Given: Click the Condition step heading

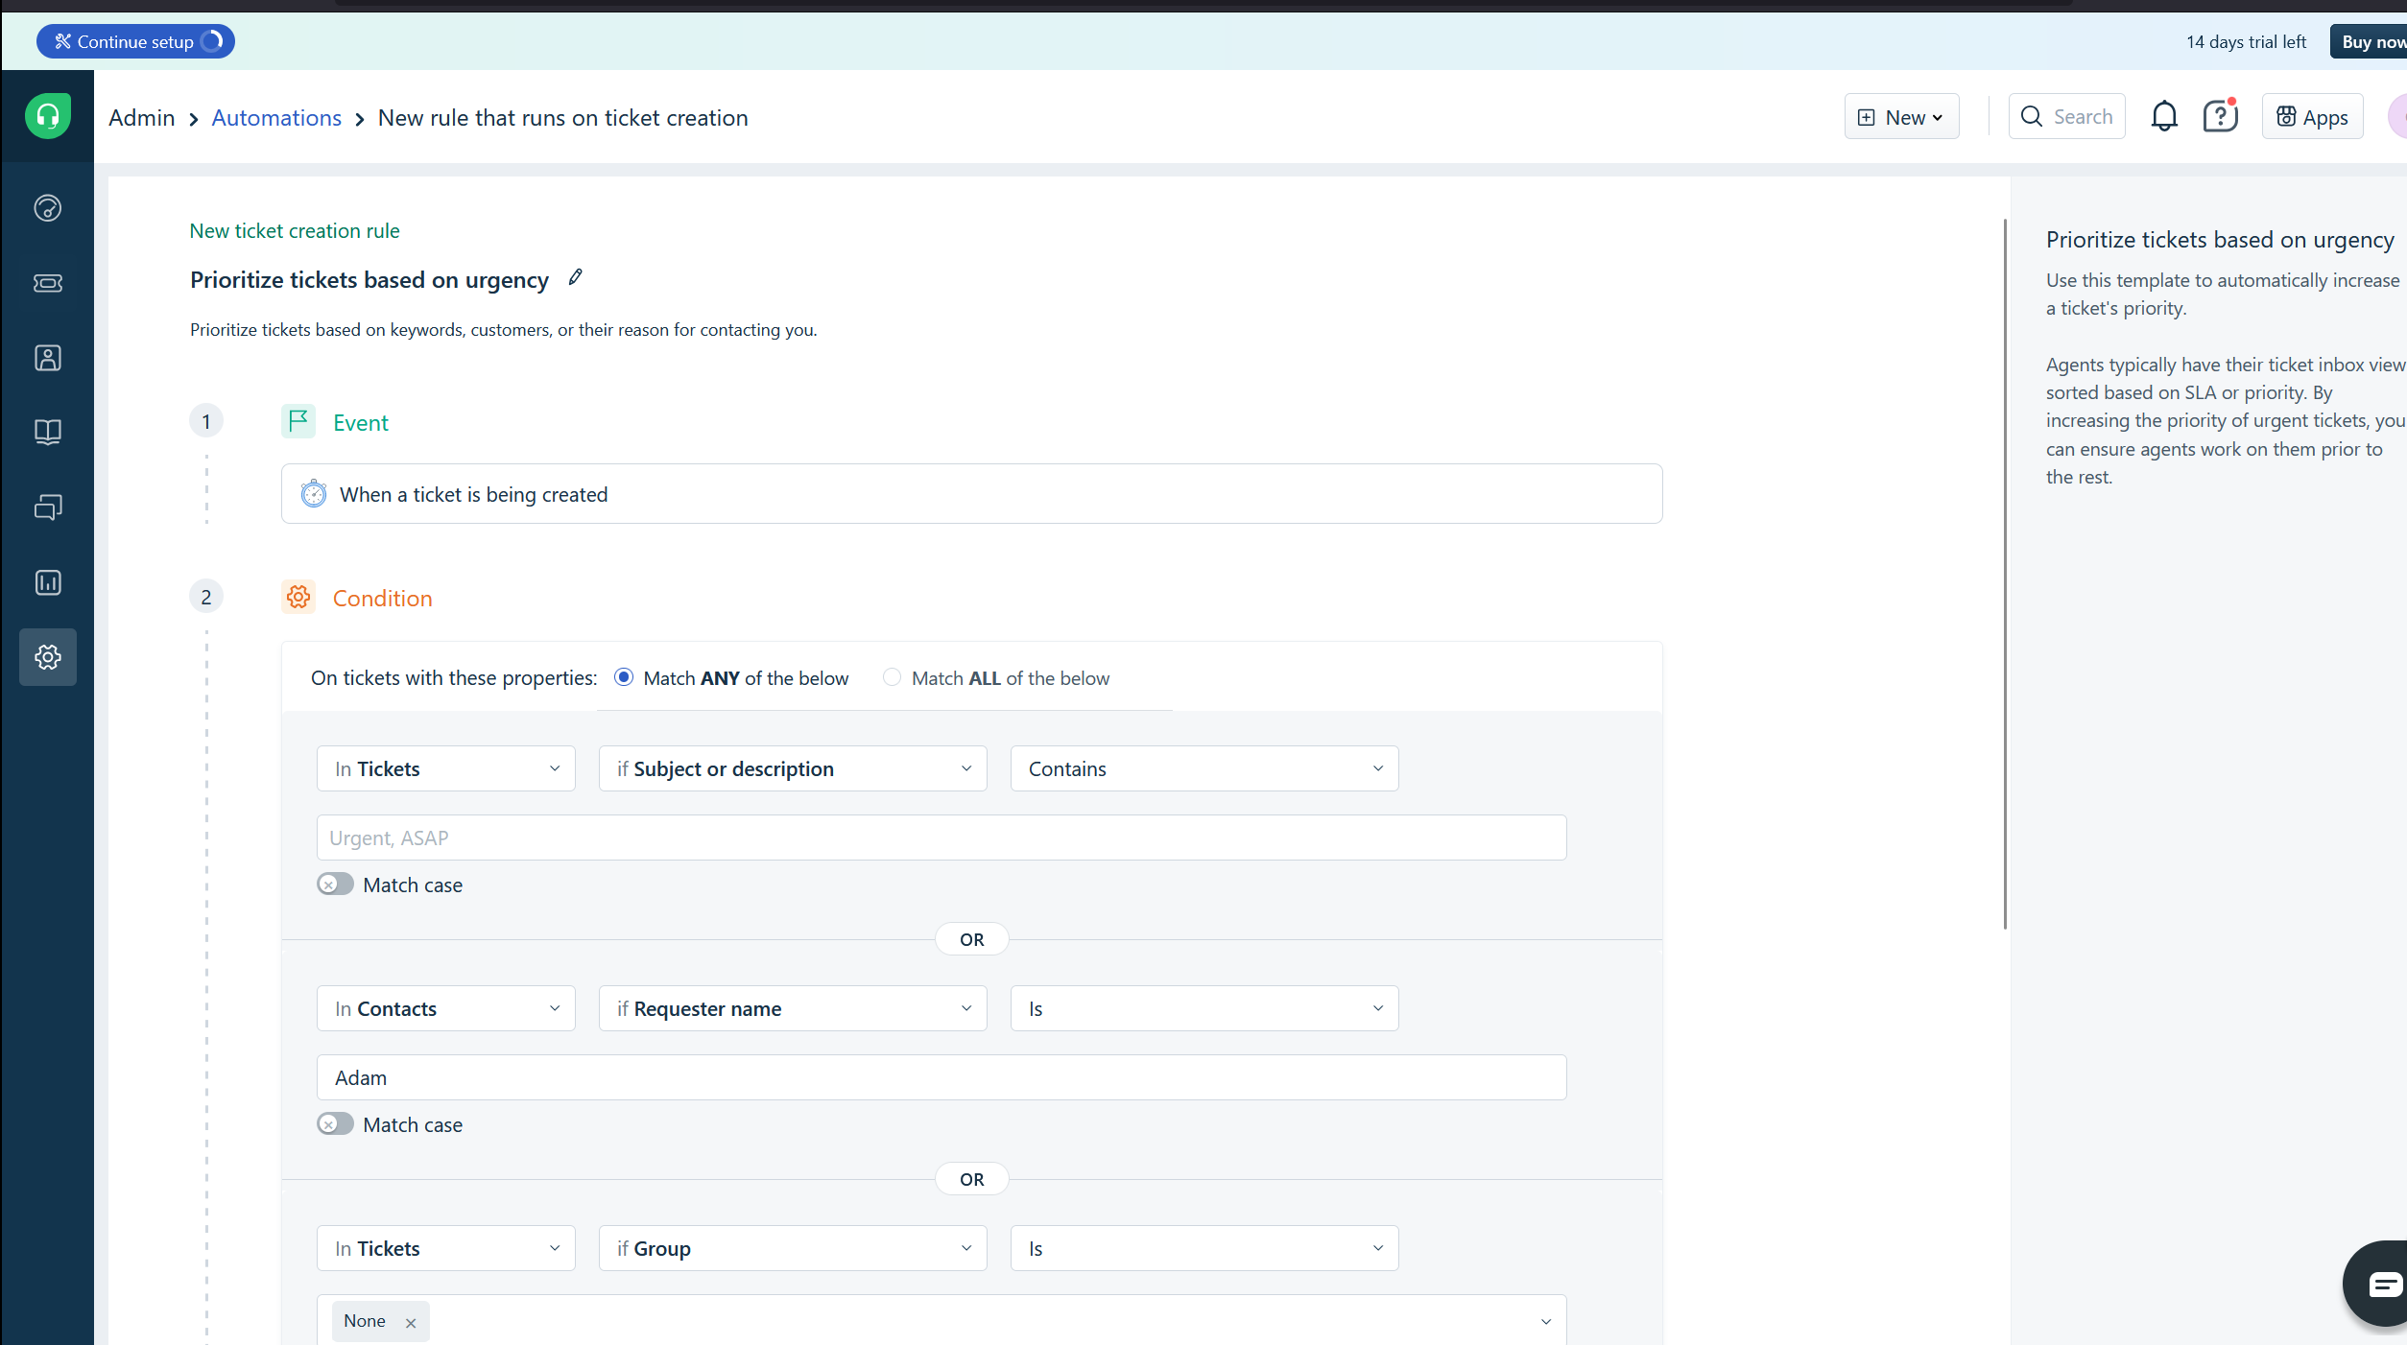Looking at the screenshot, I should [382, 598].
